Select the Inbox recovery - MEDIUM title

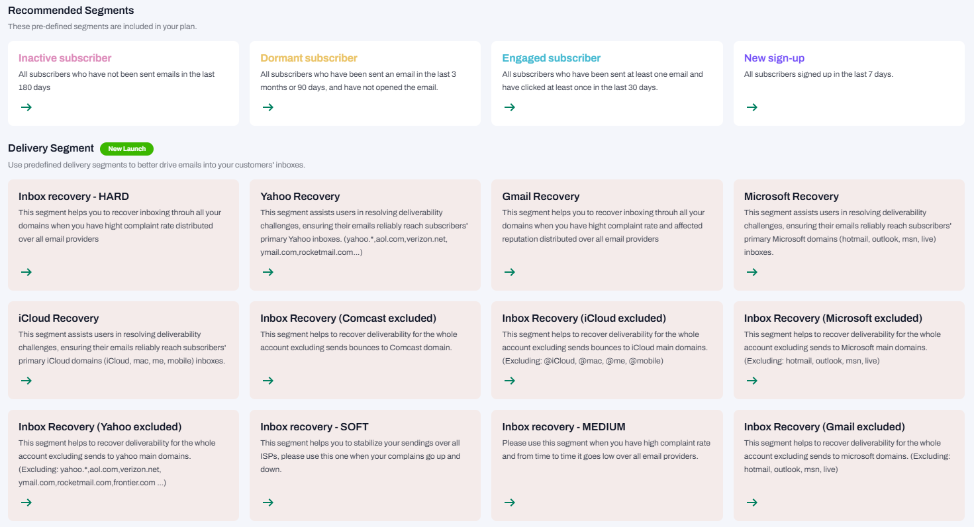pyautogui.click(x=563, y=427)
